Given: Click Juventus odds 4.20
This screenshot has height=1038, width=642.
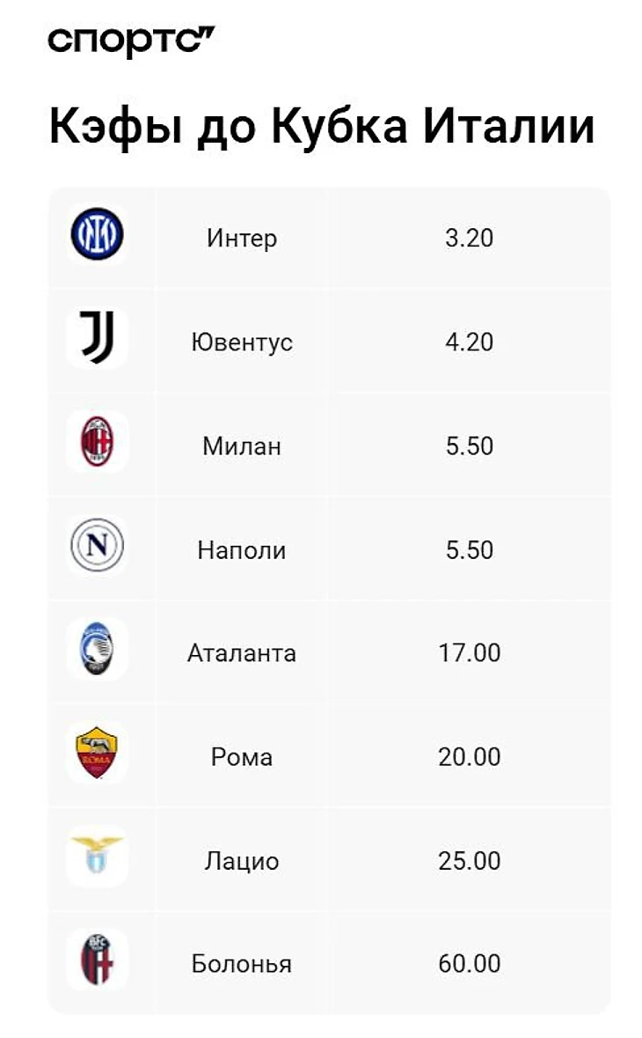Looking at the screenshot, I should pos(469,342).
